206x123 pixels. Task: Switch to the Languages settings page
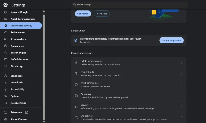[17, 76]
